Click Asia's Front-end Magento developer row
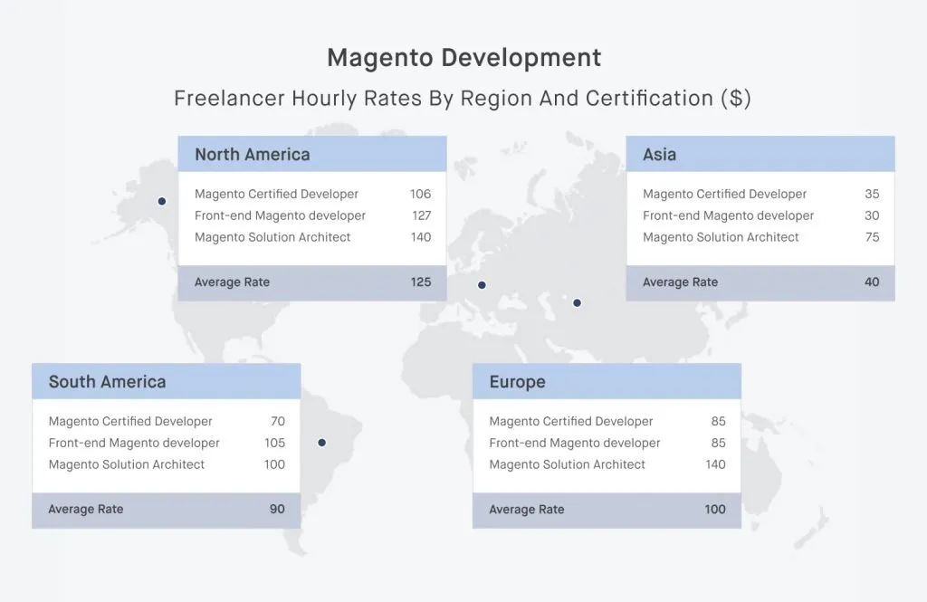 [760, 215]
